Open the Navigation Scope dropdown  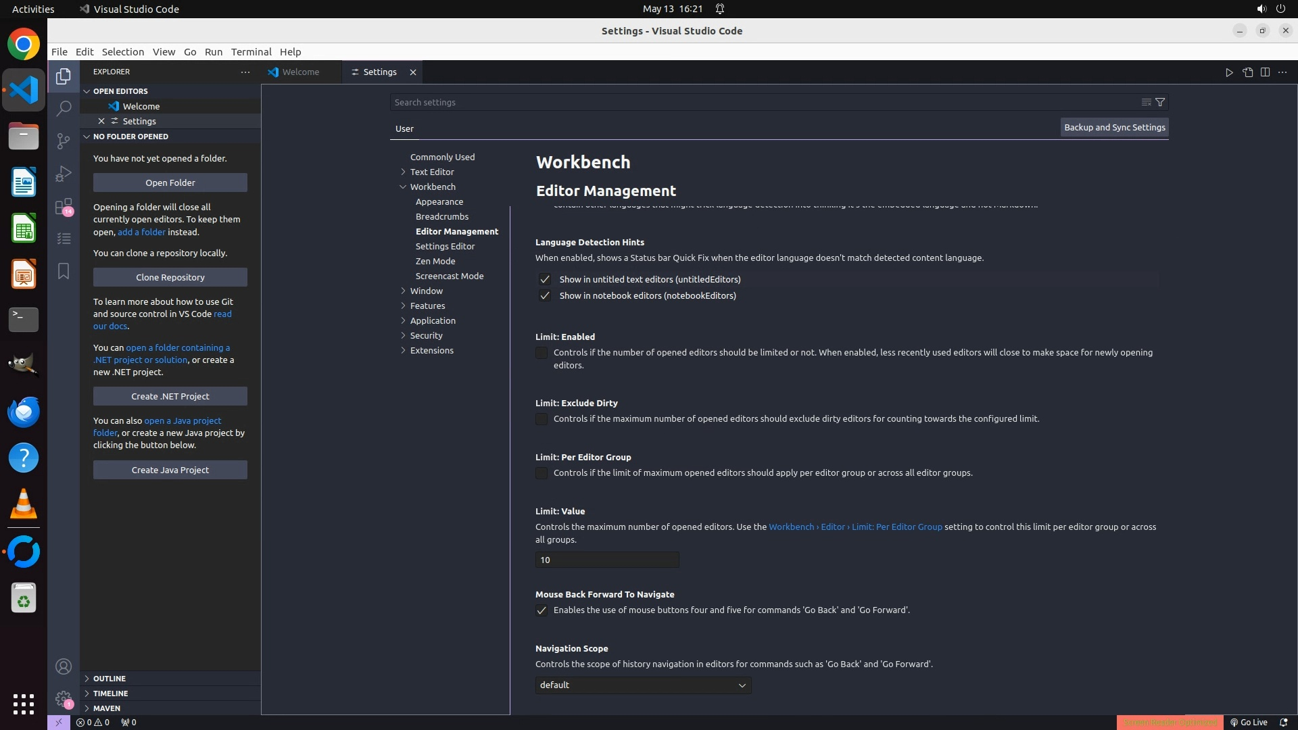pyautogui.click(x=643, y=685)
